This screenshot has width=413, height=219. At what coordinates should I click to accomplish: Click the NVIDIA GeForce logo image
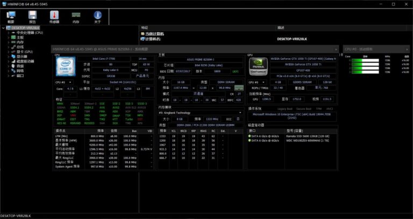(258, 66)
